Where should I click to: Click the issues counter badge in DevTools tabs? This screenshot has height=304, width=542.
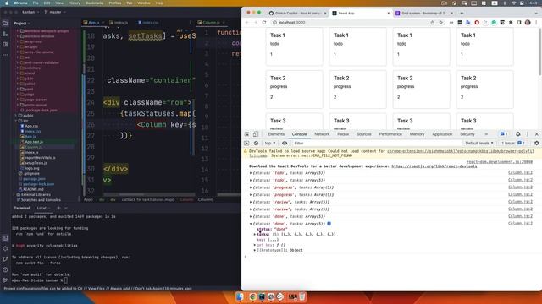pos(504,134)
